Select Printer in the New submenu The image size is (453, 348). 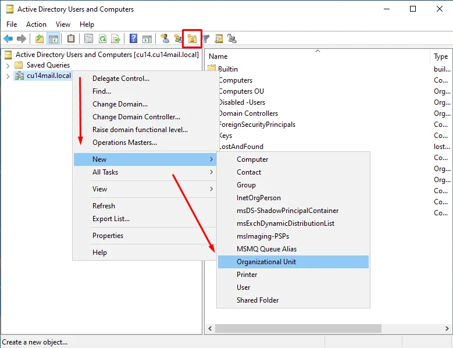coord(293,275)
